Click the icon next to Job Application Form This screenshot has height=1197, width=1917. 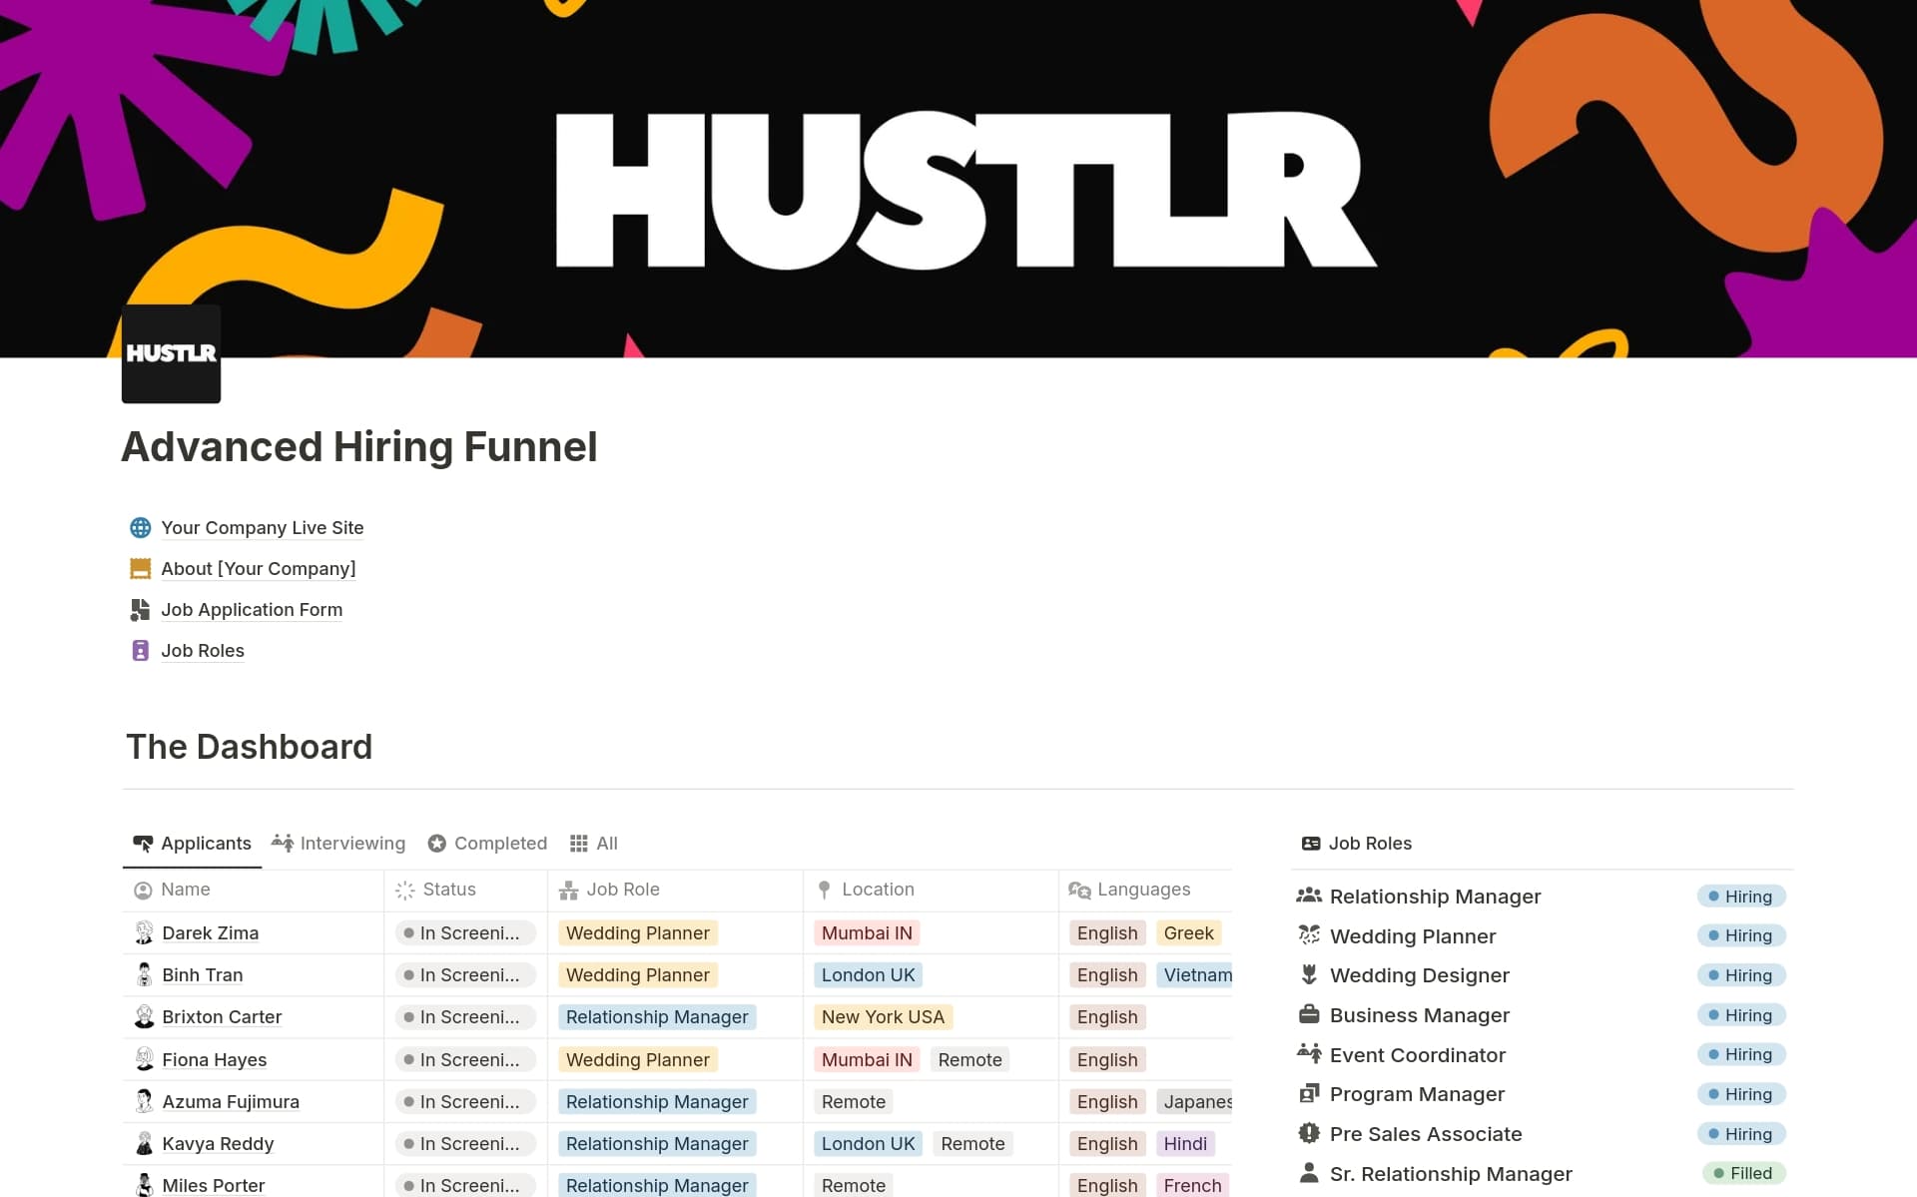click(140, 609)
